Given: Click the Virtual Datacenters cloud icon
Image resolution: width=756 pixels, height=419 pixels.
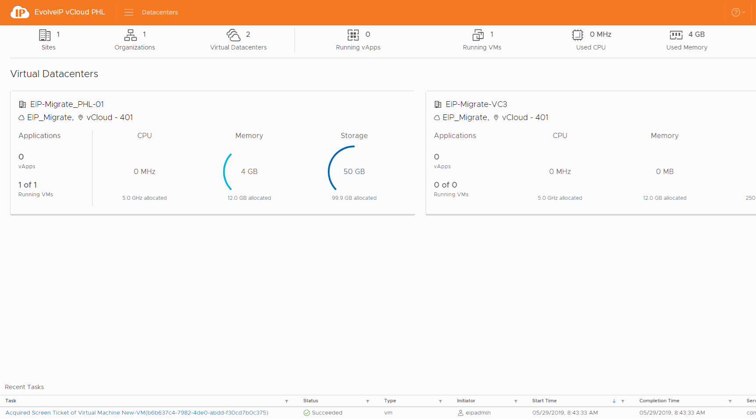Looking at the screenshot, I should (234, 35).
